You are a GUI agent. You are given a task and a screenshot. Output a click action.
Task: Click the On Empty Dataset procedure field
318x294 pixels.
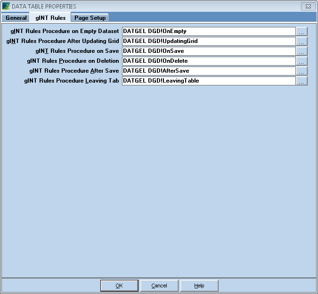tap(208, 32)
